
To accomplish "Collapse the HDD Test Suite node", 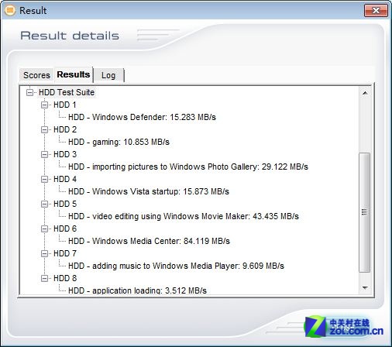I will [x=30, y=92].
